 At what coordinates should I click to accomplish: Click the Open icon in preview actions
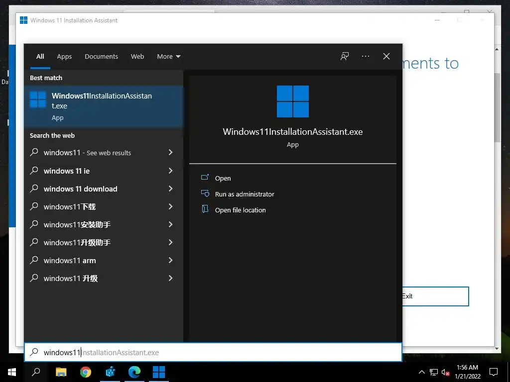pyautogui.click(x=205, y=178)
